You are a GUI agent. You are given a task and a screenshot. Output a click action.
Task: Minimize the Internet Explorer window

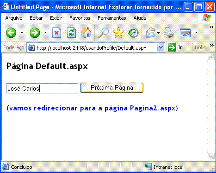pos(188,7)
